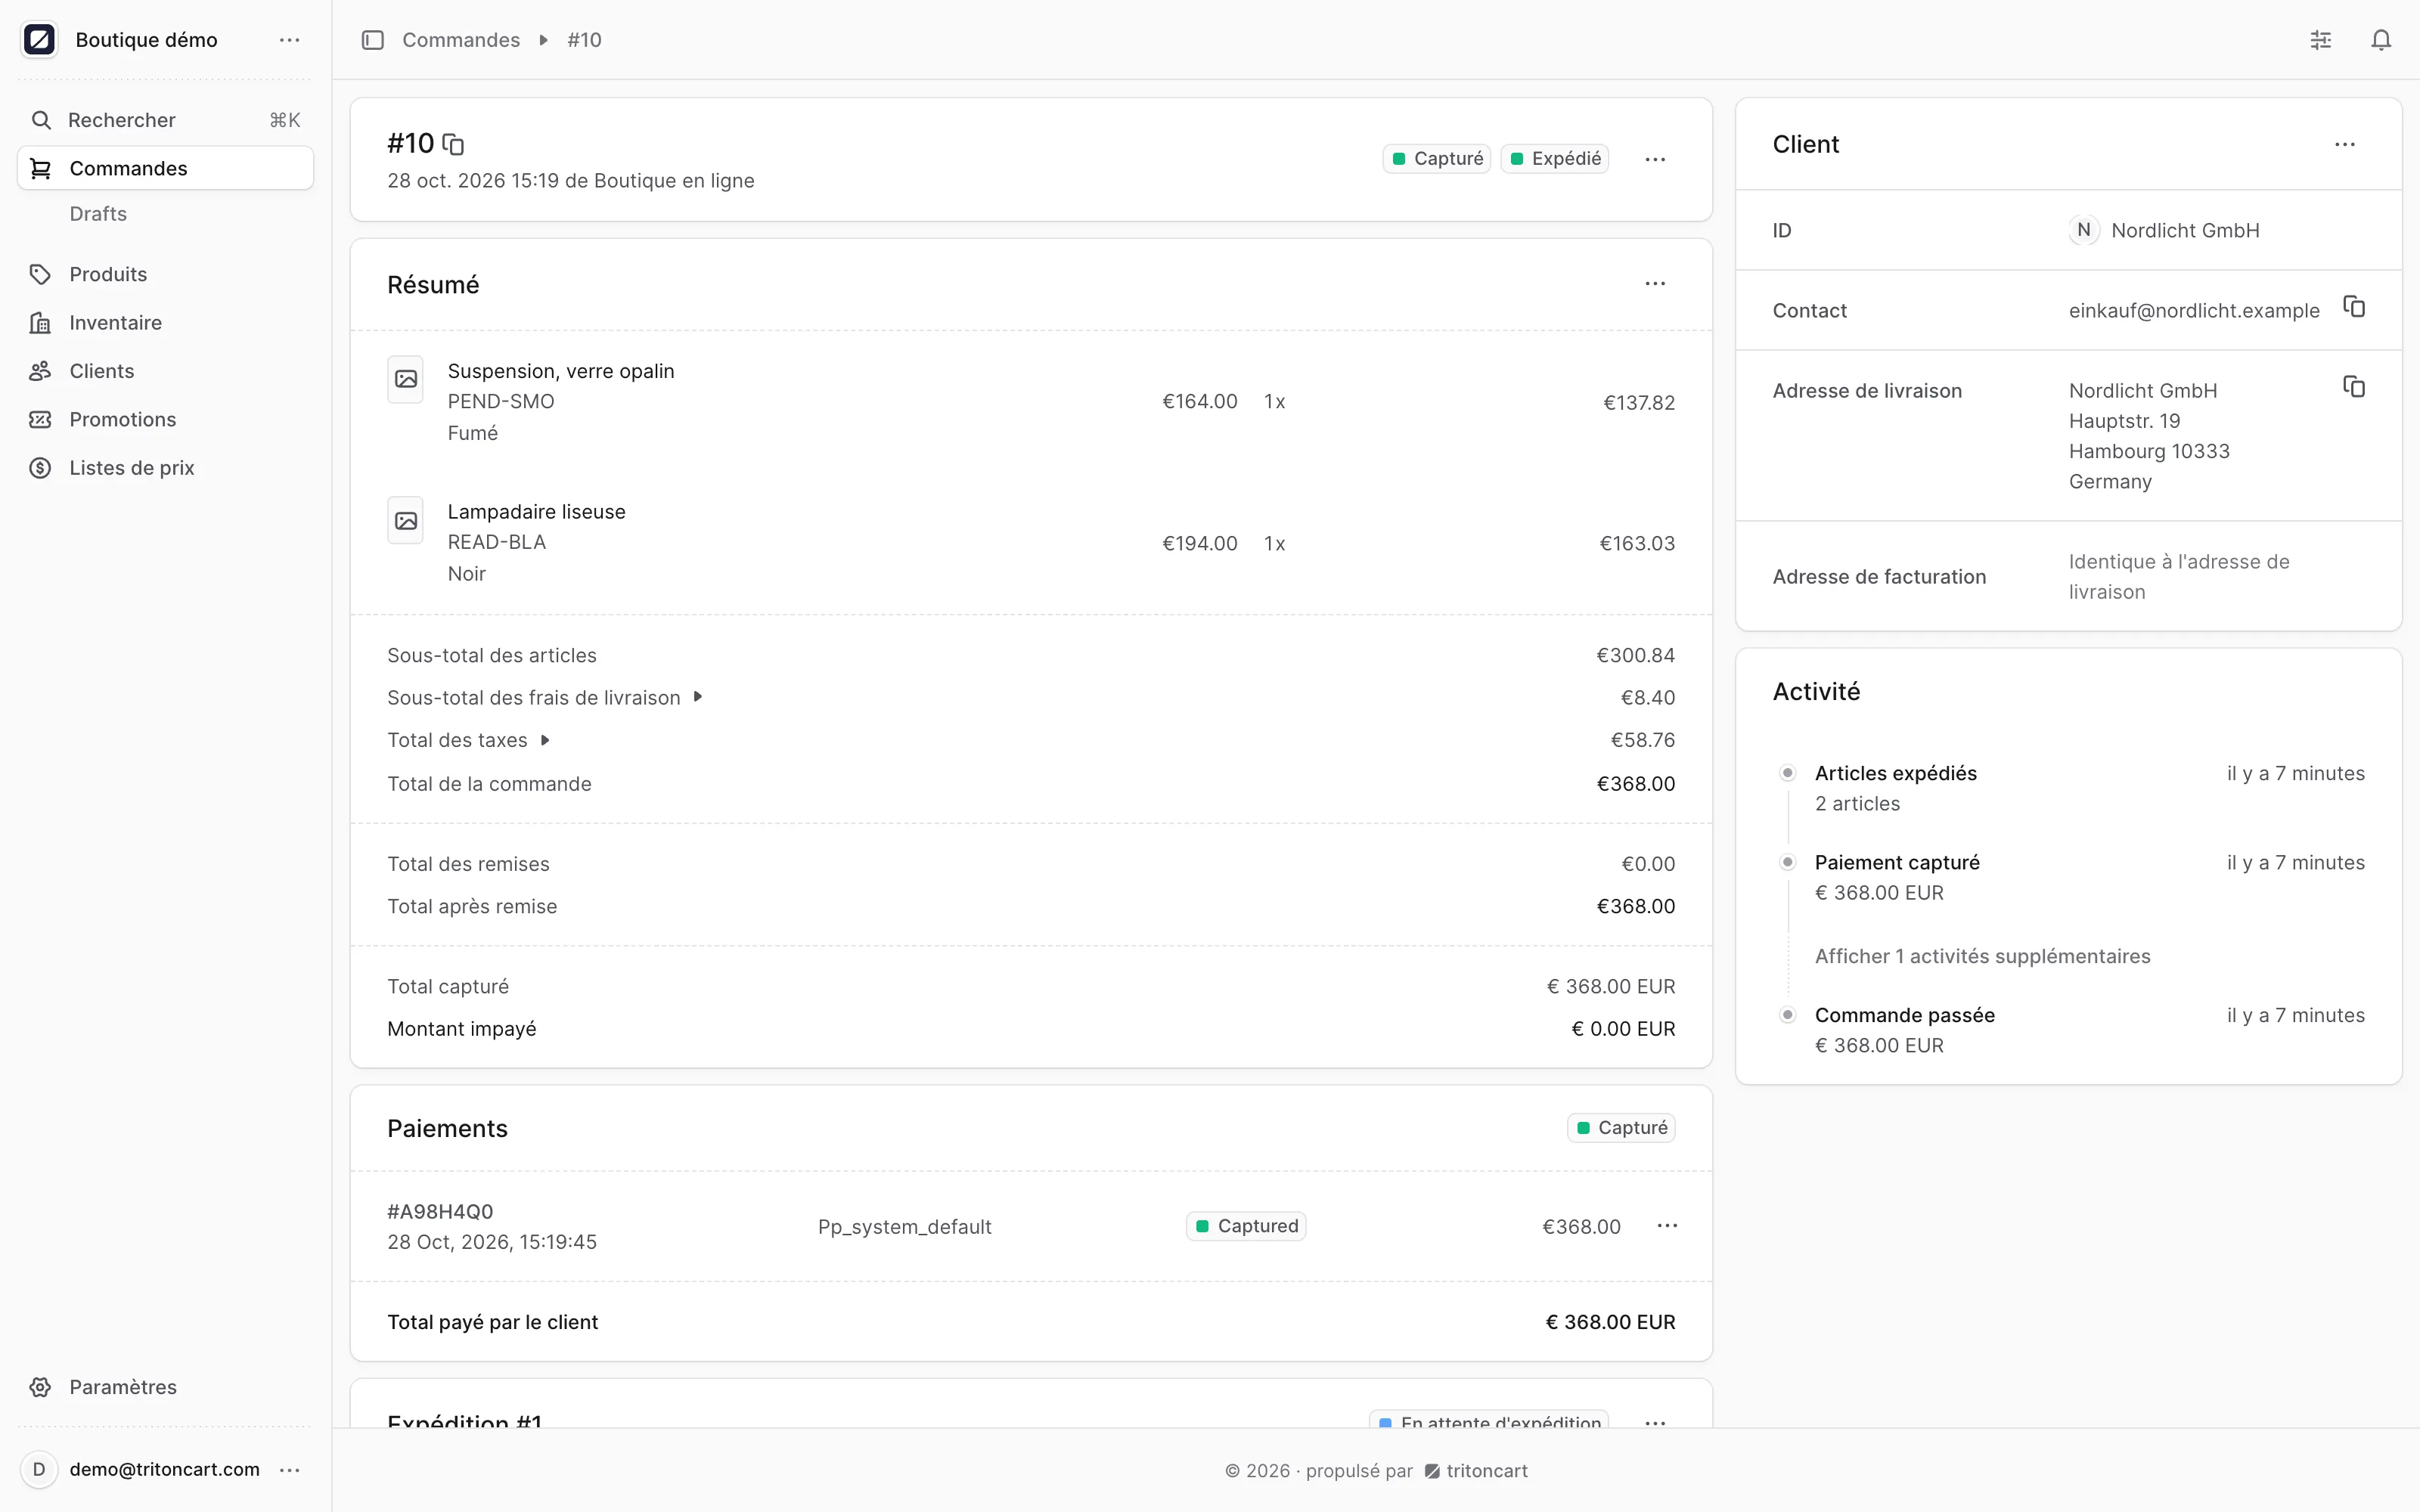Copy the order number #10
Viewport: 2420px width, 1512px height.
click(453, 145)
